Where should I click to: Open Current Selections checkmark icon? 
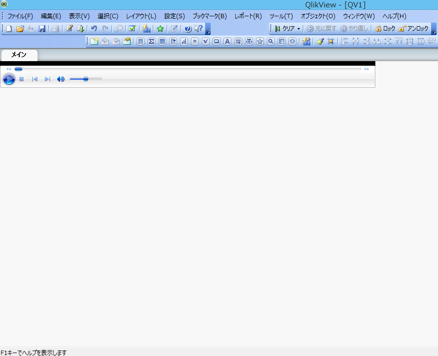(x=132, y=29)
